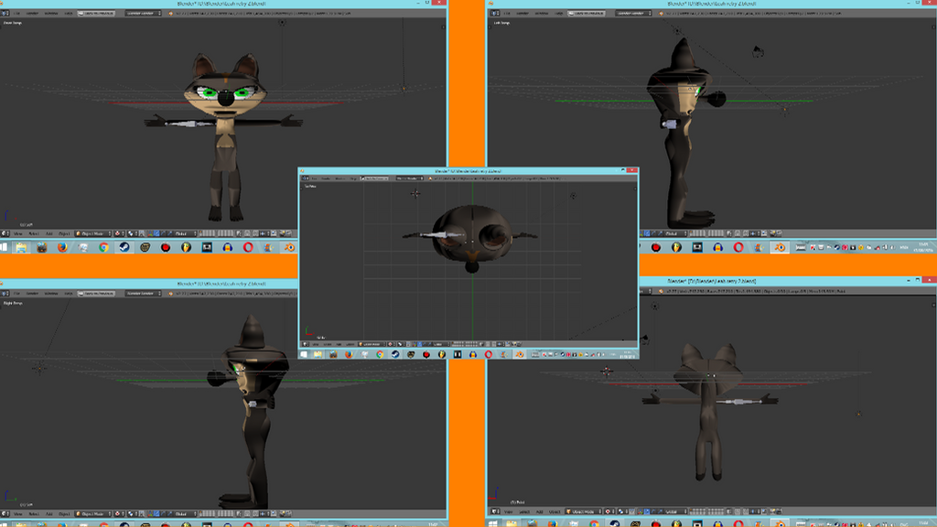
Task: Toggle the 3D manipulator in front view window
Action: pos(149,233)
